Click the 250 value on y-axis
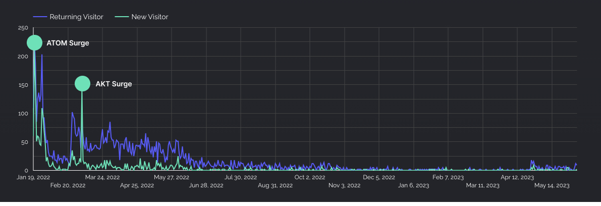Viewport: 601px width, 206px height. 23,28
